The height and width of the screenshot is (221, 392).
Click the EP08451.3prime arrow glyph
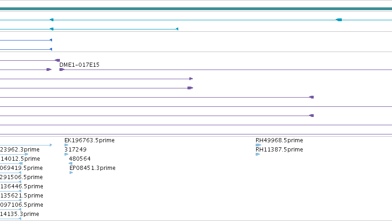tap(71, 173)
